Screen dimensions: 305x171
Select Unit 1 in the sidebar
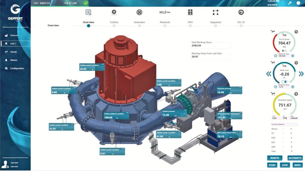pyautogui.click(x=15, y=43)
